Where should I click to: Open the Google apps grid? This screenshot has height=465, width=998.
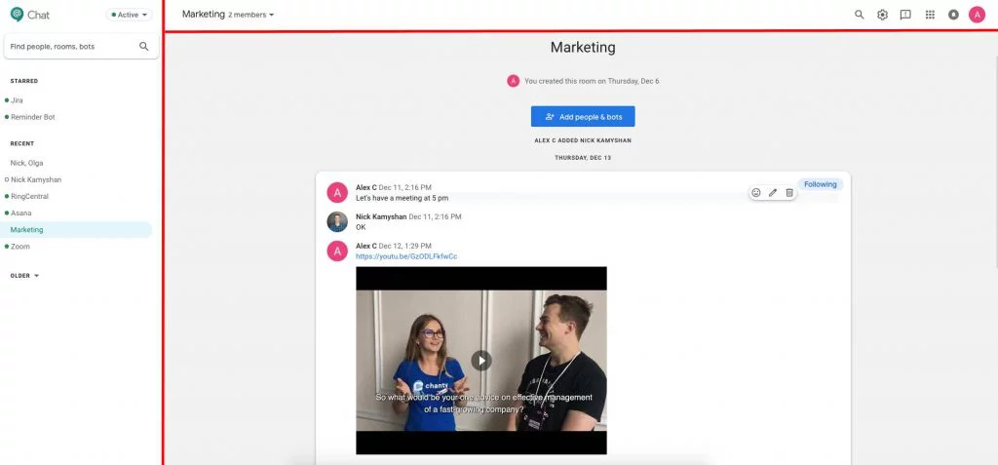coord(930,15)
